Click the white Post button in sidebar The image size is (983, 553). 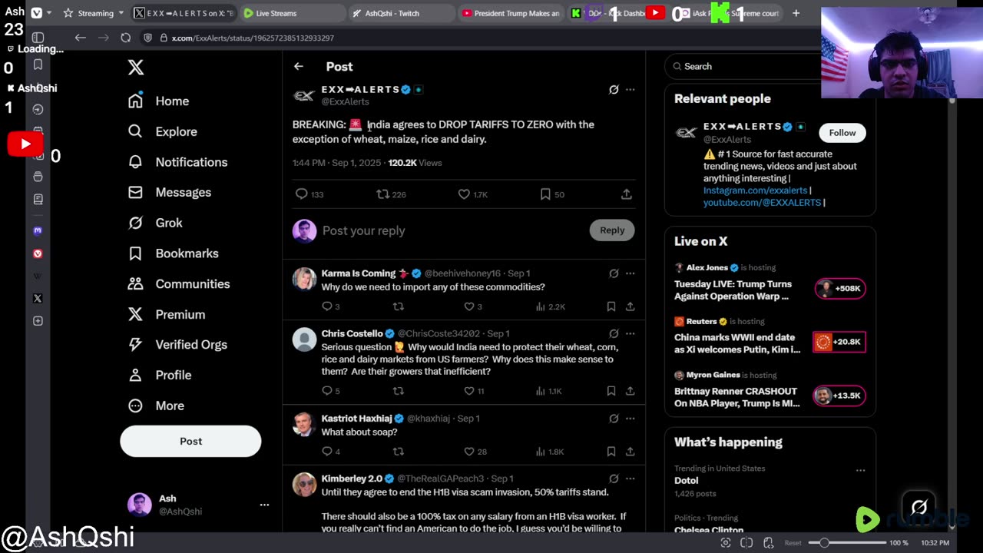tap(190, 442)
